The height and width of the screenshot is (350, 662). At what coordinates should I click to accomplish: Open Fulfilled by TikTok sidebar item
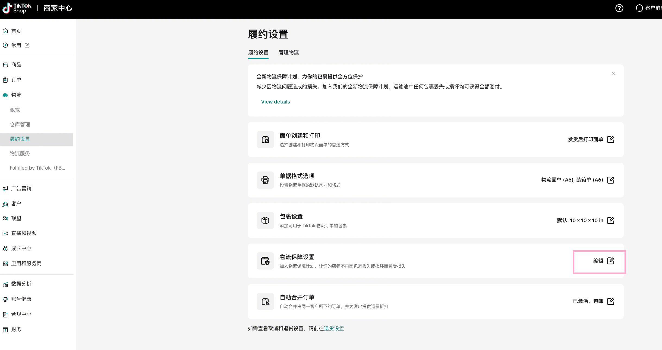pos(37,168)
